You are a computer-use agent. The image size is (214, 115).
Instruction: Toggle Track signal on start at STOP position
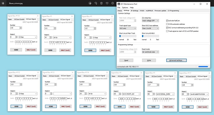click(x=167, y=31)
